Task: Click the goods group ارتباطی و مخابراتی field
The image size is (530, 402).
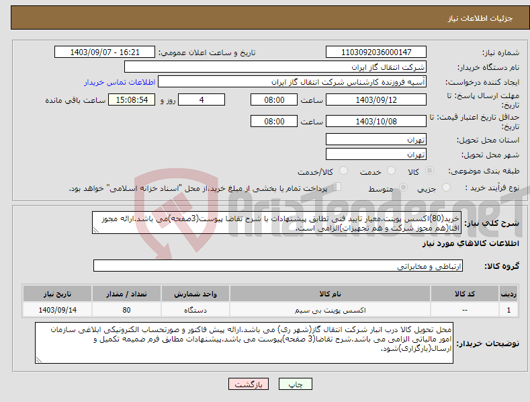Action: [278, 266]
